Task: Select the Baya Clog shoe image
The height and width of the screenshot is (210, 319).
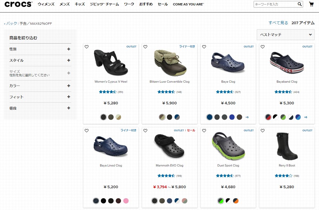Action: coord(228,62)
